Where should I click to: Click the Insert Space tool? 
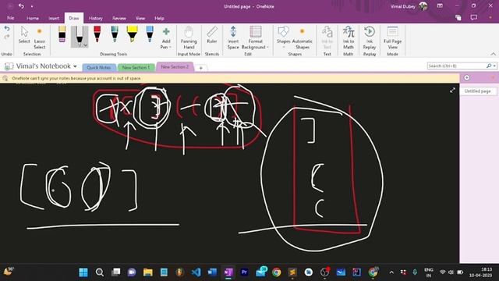[233, 38]
